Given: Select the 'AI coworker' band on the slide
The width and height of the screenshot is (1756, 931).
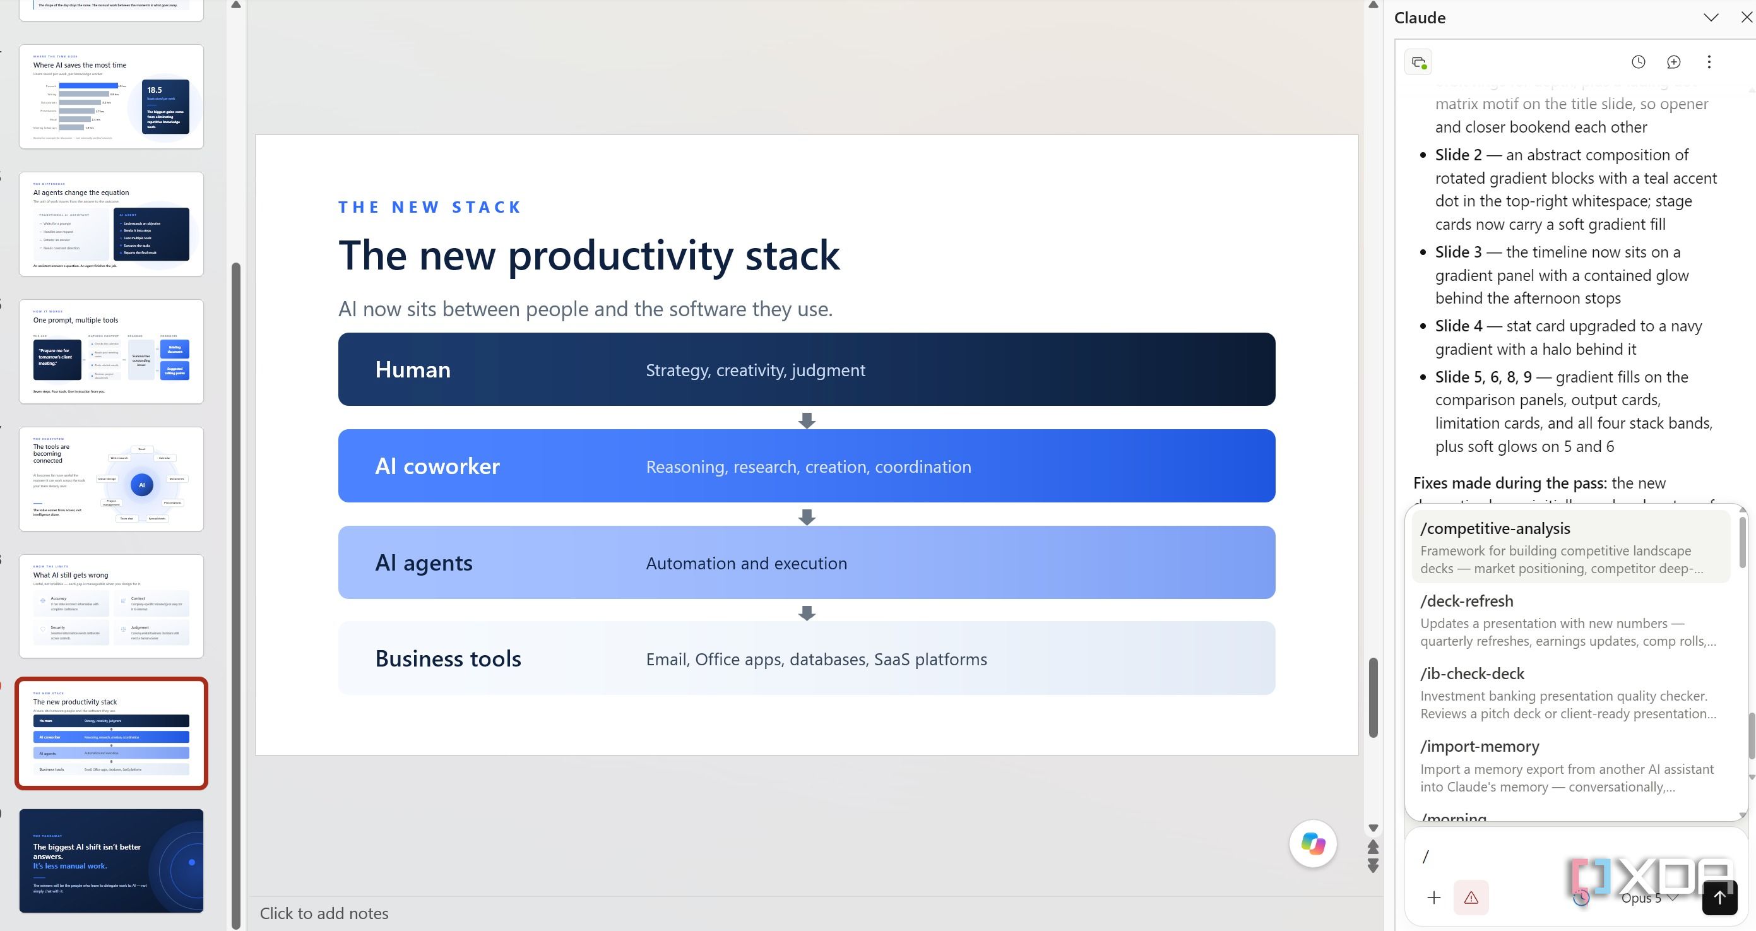Looking at the screenshot, I should (807, 466).
